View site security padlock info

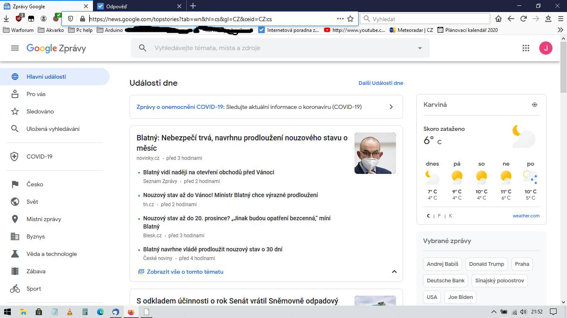click(x=82, y=19)
